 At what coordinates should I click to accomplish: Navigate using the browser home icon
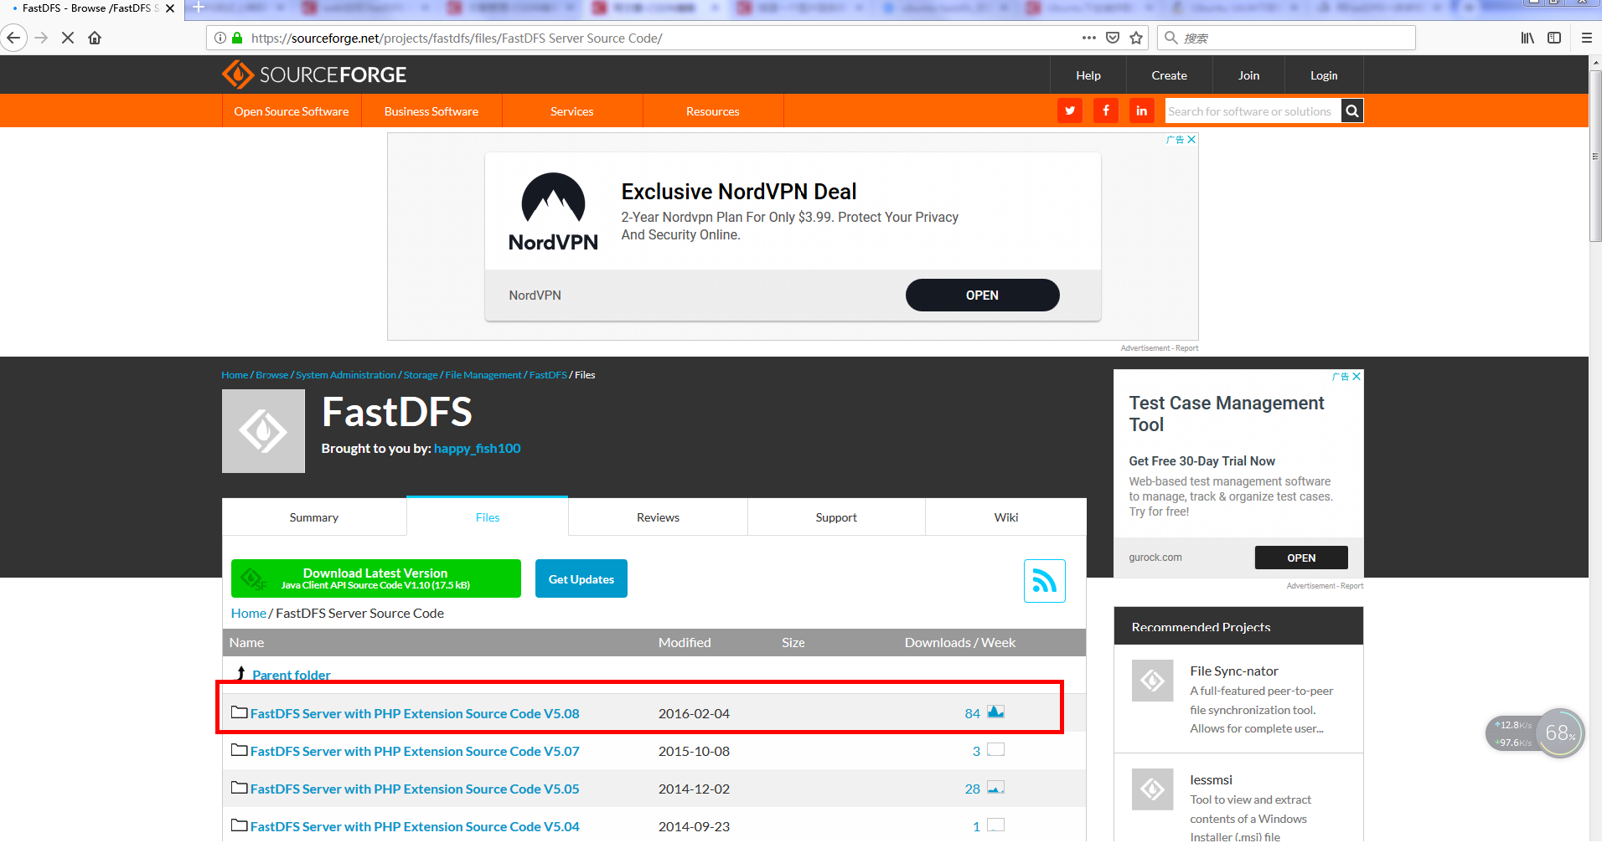95,38
